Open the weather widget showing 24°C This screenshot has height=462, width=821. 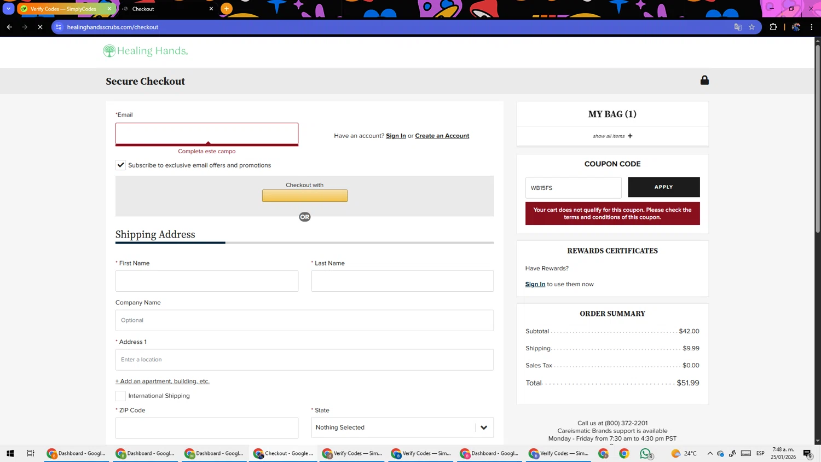coord(684,453)
